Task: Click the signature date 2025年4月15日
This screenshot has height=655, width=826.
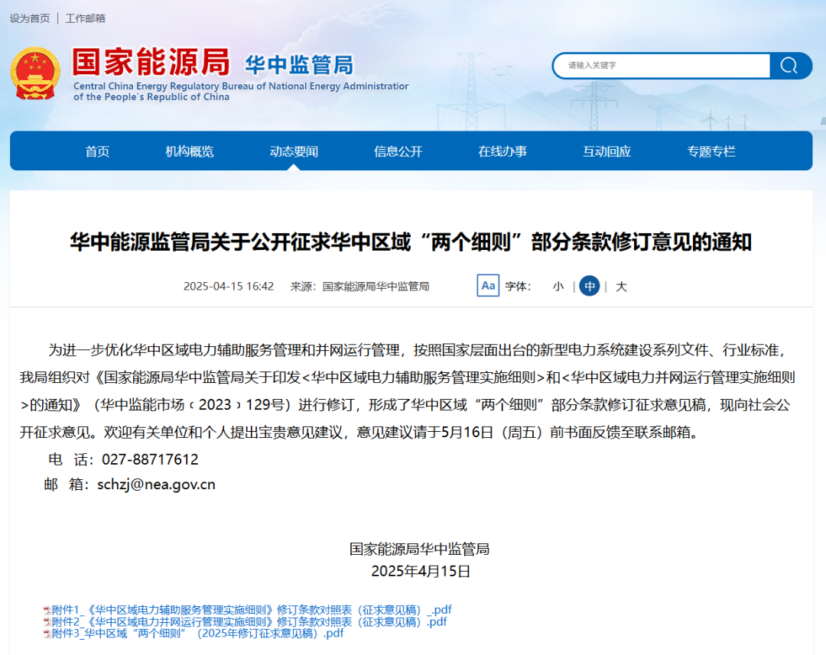Action: click(x=421, y=571)
